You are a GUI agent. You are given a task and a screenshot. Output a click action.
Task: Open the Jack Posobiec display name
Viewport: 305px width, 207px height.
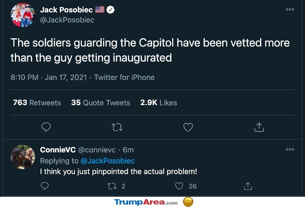[x=66, y=10]
